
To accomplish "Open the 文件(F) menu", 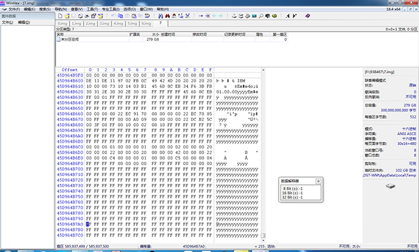I will pyautogui.click(x=14, y=10).
